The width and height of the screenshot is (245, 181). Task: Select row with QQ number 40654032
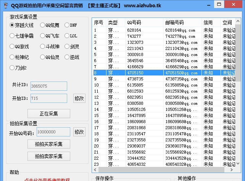(x=164, y=164)
